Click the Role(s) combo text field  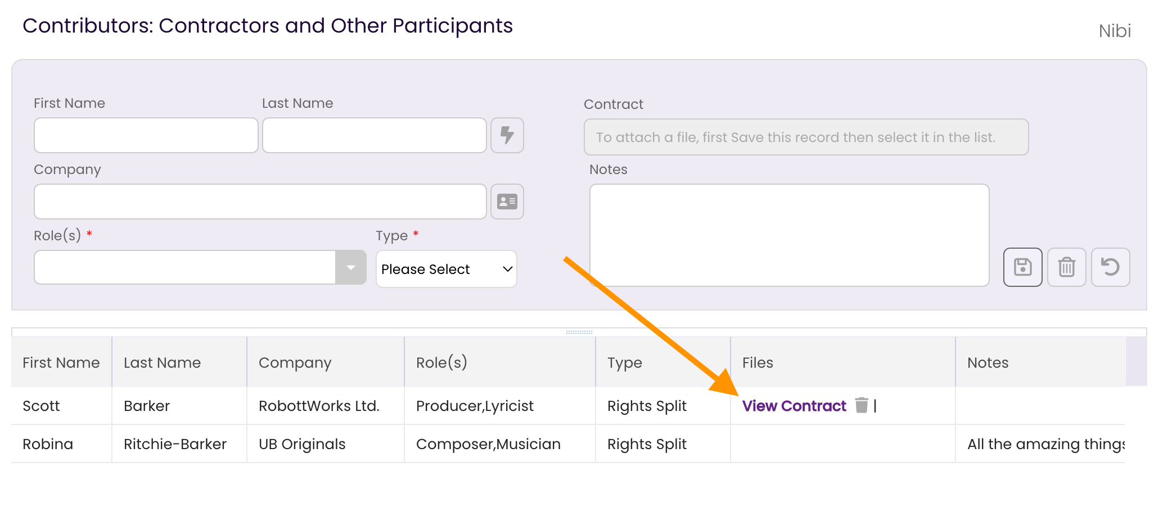[x=185, y=268]
